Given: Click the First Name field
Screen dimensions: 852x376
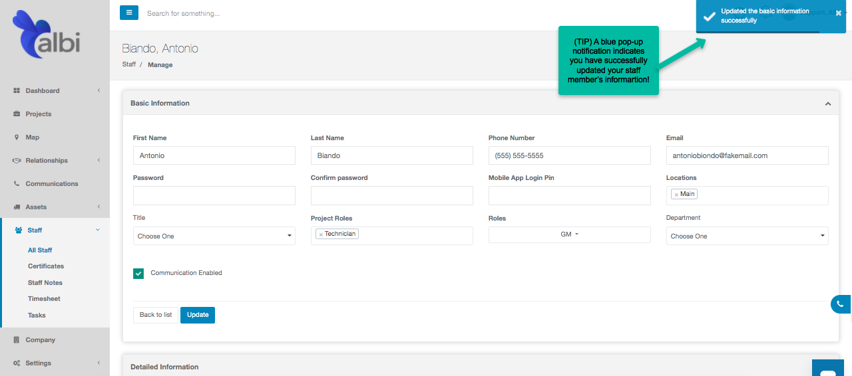Looking at the screenshot, I should click(x=214, y=155).
